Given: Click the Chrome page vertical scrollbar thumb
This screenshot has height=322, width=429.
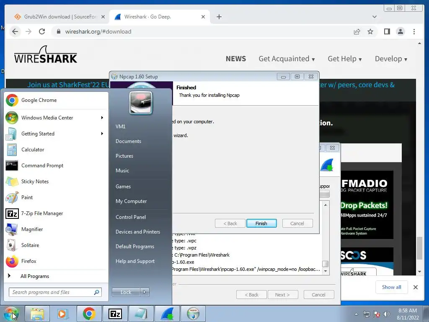Looking at the screenshot, I should (419, 248).
